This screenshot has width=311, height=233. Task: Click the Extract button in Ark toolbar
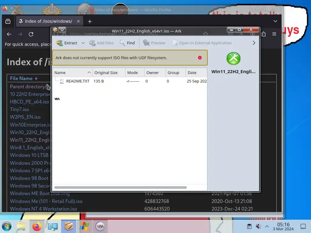(67, 43)
